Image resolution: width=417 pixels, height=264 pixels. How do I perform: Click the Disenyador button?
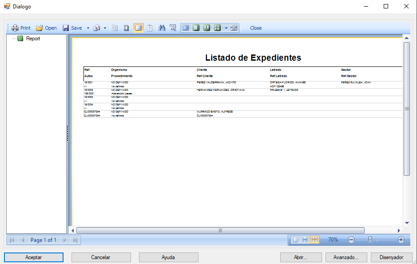[x=391, y=257]
